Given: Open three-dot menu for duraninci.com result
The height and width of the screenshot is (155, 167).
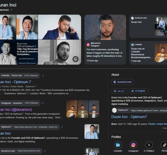Looking at the screenshot, I should point(45,151).
